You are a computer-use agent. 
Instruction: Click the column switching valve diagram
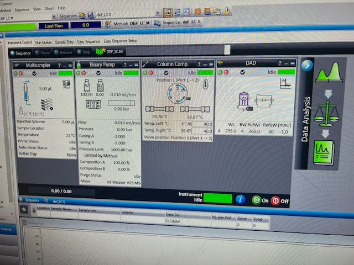pos(177,93)
